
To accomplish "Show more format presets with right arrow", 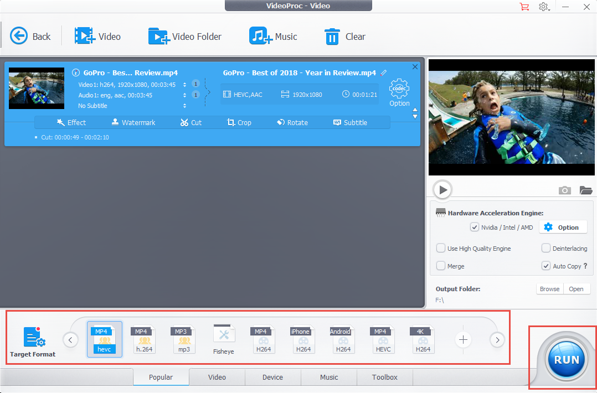I will point(497,340).
